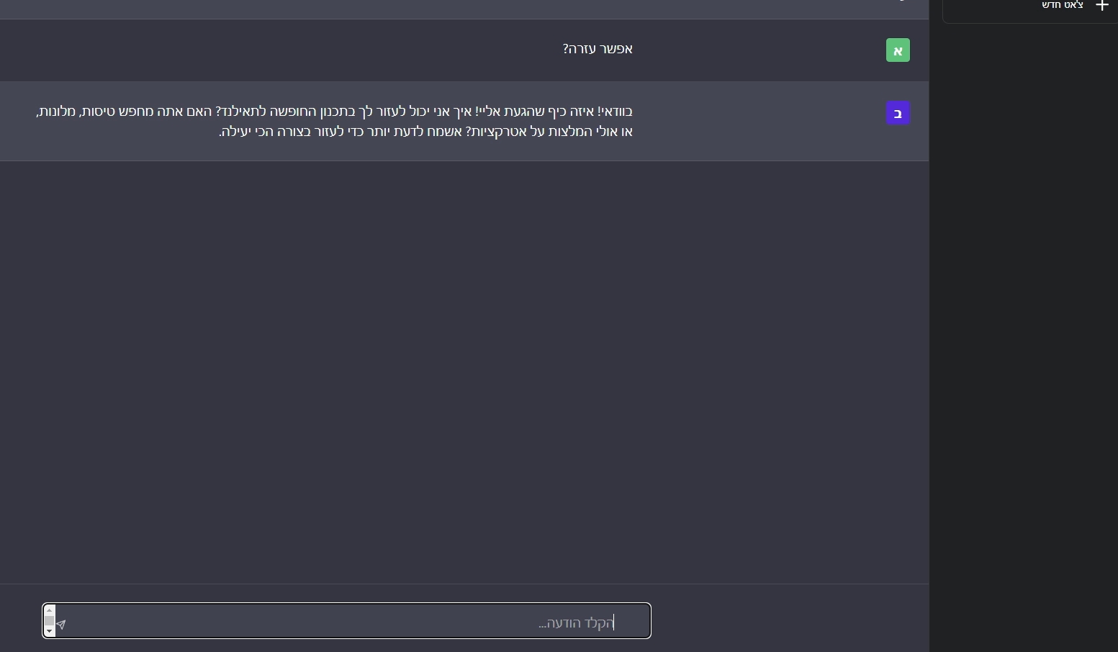The image size is (1118, 652).
Task: Click the textarea scrollbar thumb
Action: (x=49, y=620)
